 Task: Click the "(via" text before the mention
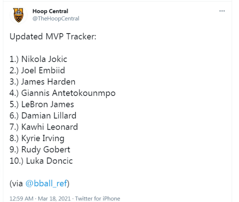(16, 184)
